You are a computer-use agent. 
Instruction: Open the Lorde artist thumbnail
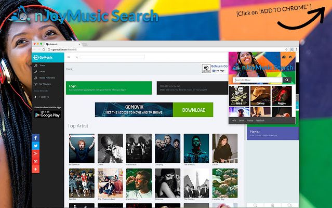point(225,148)
